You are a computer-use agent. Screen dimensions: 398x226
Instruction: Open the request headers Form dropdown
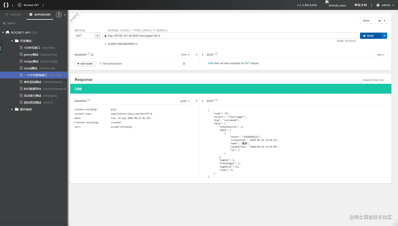point(185,55)
